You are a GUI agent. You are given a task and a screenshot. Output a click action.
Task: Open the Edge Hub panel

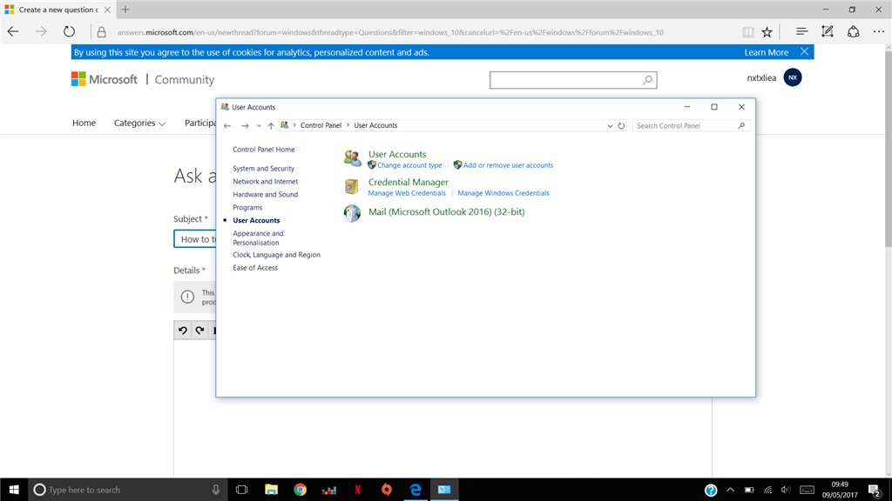coord(801,32)
